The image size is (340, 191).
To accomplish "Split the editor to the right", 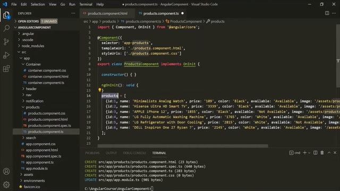I will click(327, 13).
